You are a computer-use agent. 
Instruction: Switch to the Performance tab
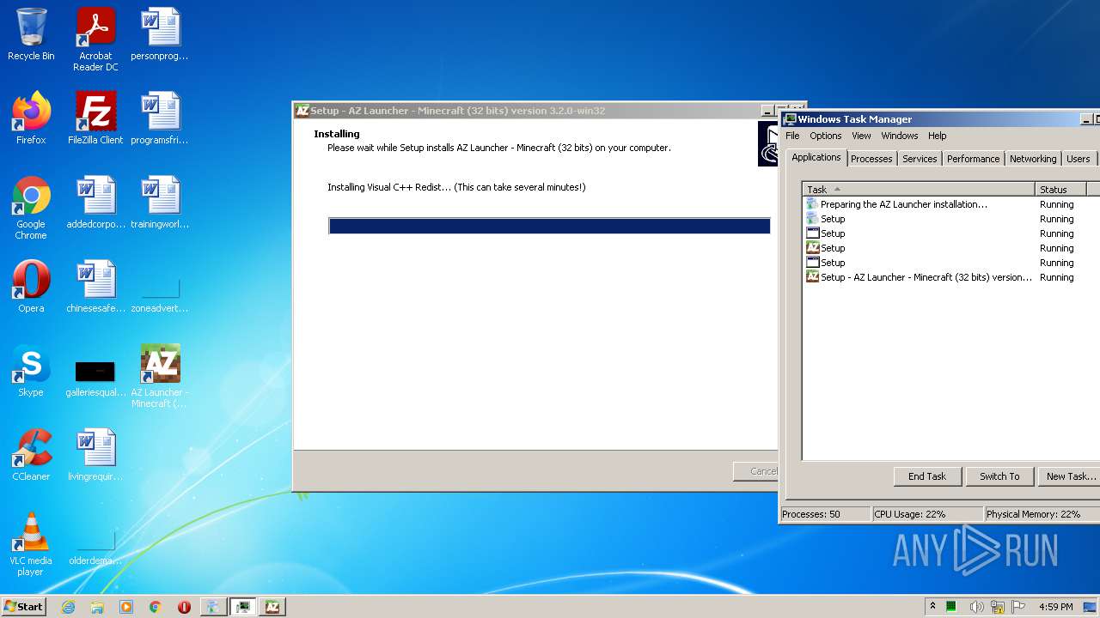point(973,159)
